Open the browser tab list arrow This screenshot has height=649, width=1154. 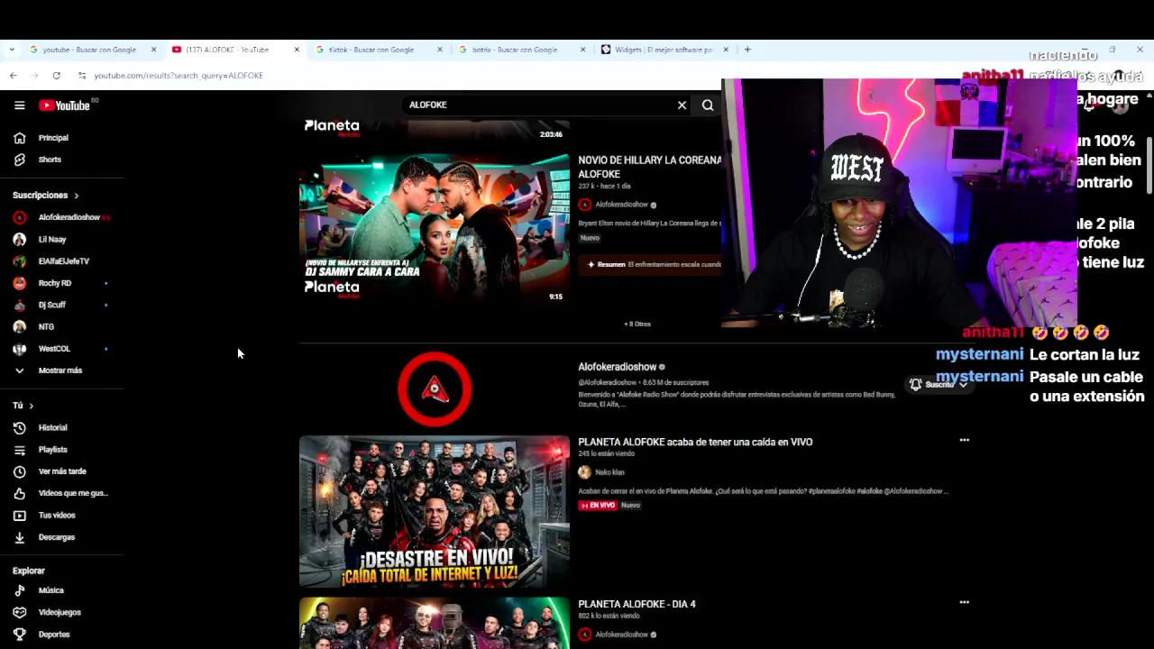click(x=10, y=50)
